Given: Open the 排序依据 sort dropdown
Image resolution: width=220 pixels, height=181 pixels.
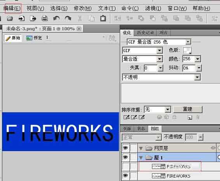Looking at the screenshot, I should click(168, 110).
